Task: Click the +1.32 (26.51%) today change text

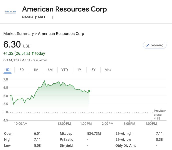Action: [24, 53]
